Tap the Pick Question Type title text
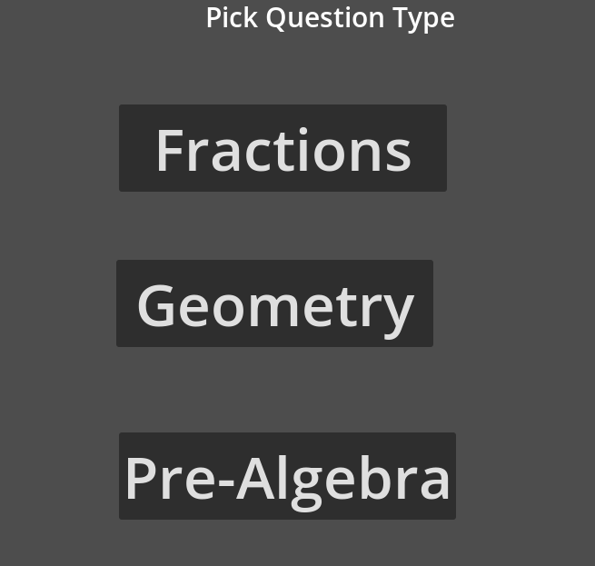595x566 pixels. point(330,18)
